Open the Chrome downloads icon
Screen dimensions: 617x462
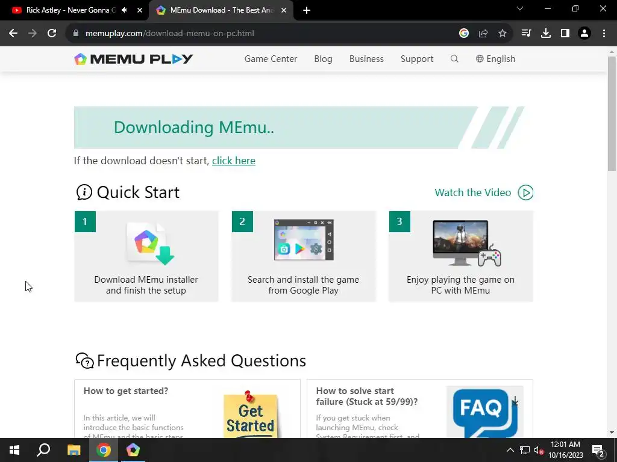546,34
